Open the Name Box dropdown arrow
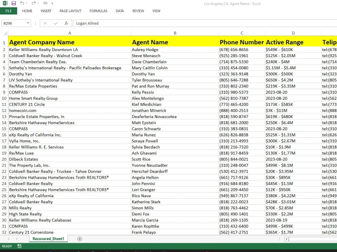 (28, 23)
